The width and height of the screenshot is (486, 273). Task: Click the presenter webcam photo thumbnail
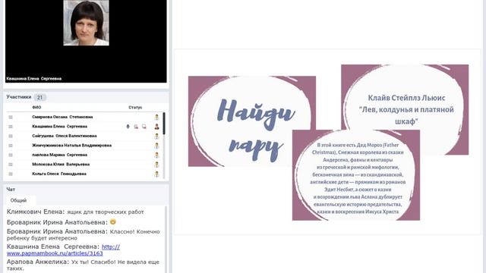point(86,23)
